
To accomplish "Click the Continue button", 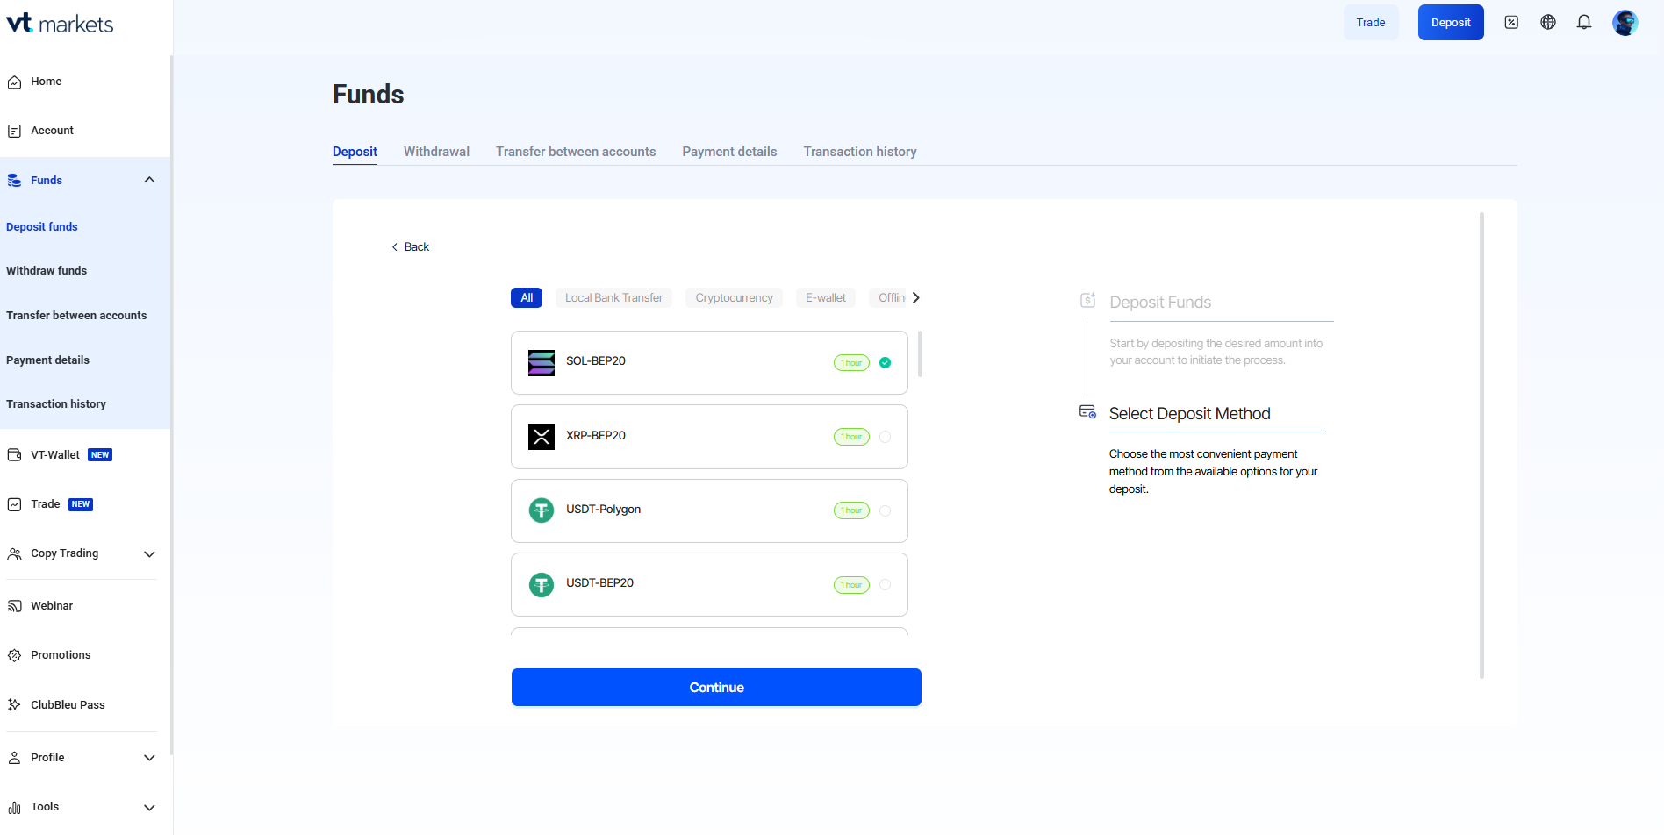I will pyautogui.click(x=716, y=688).
